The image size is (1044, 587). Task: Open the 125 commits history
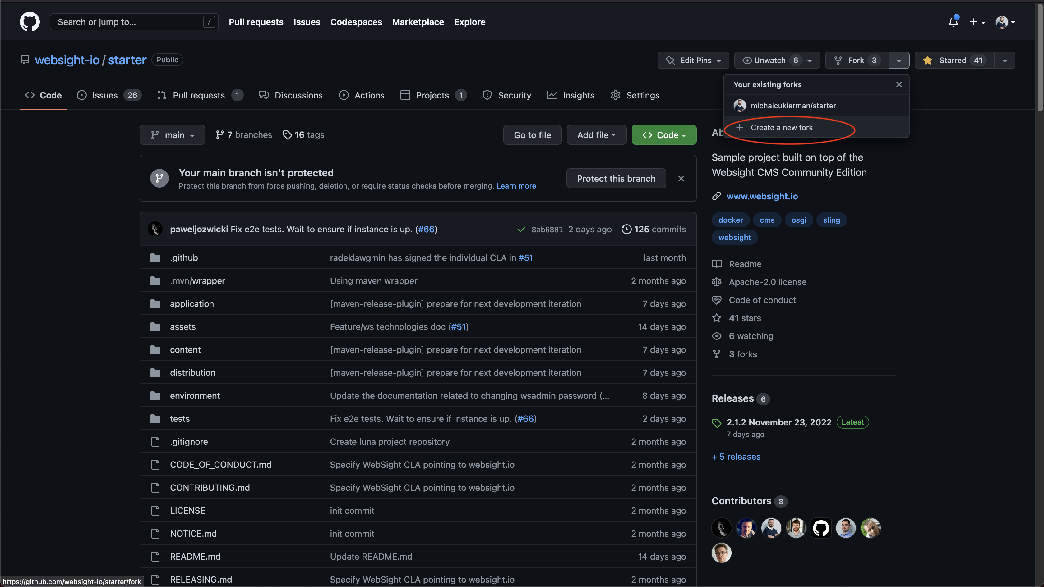click(x=654, y=229)
